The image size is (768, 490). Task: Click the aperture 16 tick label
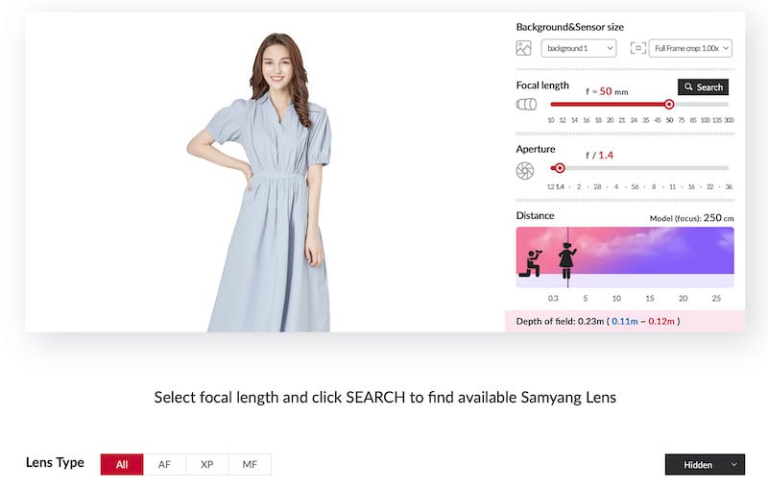click(691, 186)
